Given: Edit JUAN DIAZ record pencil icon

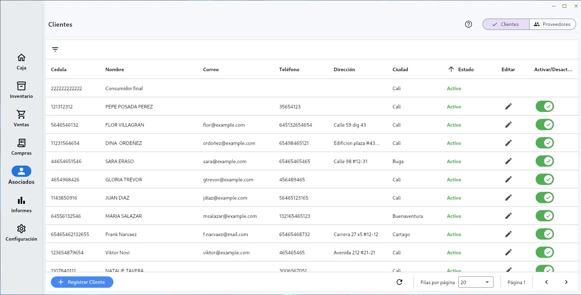Looking at the screenshot, I should [508, 197].
